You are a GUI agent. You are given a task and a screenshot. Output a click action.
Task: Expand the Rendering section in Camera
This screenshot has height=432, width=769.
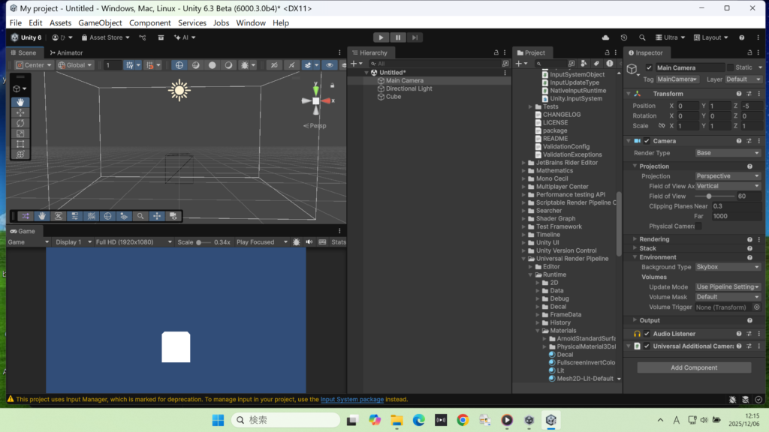coord(635,239)
